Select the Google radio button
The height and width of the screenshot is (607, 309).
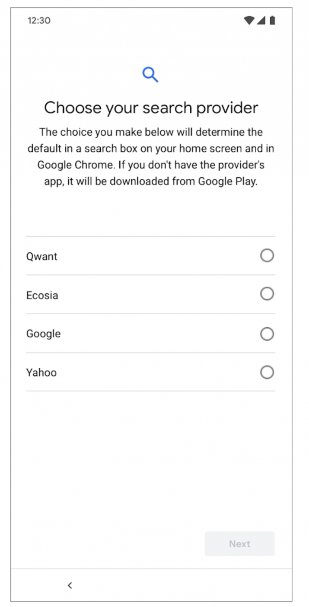pos(267,334)
